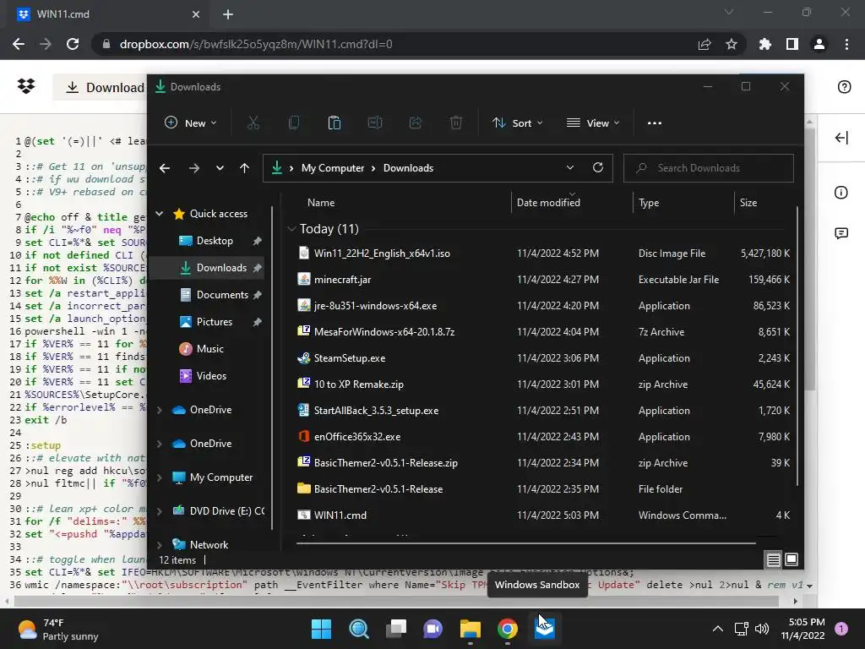Open the New item dropdown in Explorer
The height and width of the screenshot is (649, 865).
pyautogui.click(x=190, y=123)
